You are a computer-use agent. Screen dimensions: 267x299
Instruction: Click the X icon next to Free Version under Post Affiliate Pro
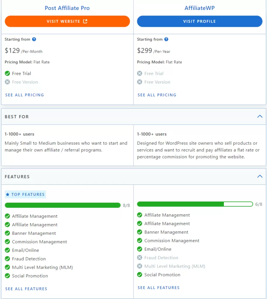(x=7, y=82)
